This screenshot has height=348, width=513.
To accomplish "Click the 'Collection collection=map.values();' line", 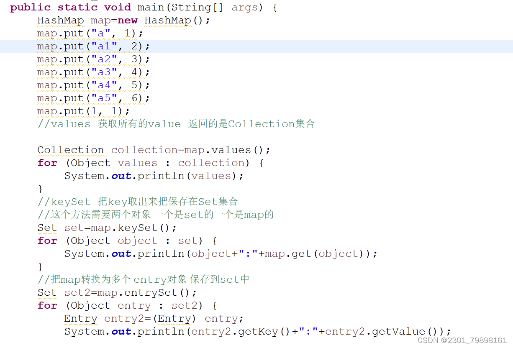I will point(154,150).
